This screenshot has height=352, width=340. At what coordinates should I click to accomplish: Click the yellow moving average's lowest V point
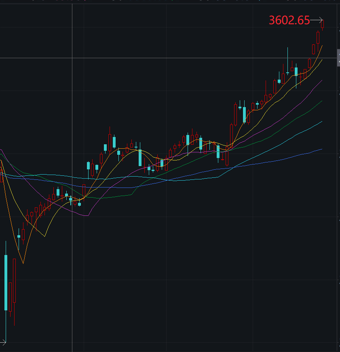click(45, 236)
